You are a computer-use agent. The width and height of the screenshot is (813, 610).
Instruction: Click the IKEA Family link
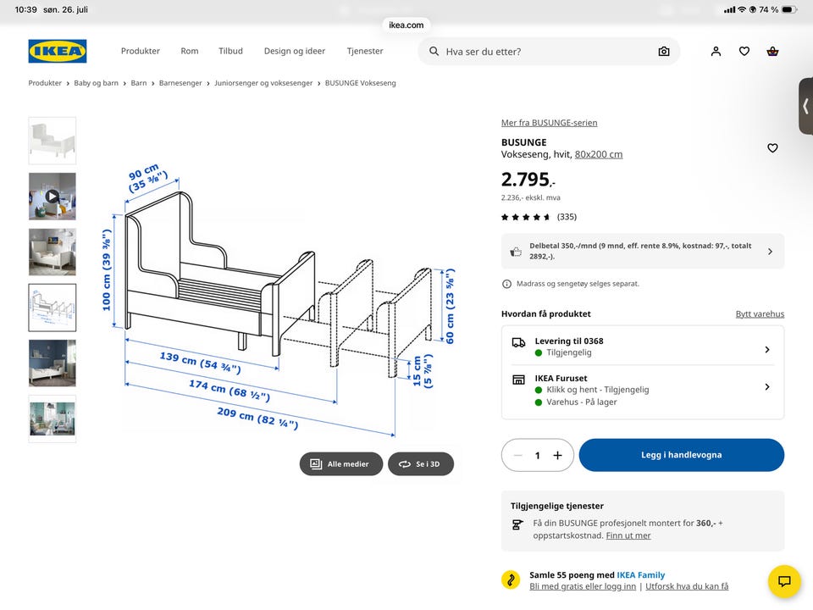tap(640, 574)
